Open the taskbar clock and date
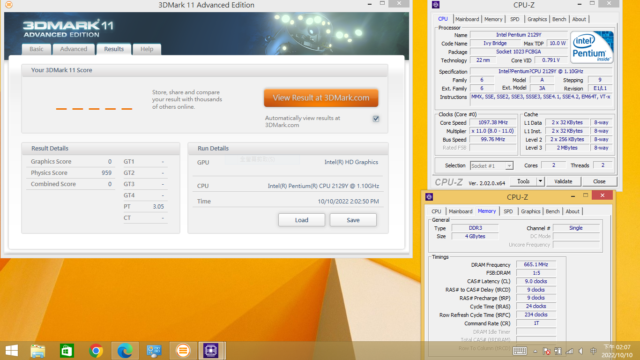 click(x=617, y=351)
